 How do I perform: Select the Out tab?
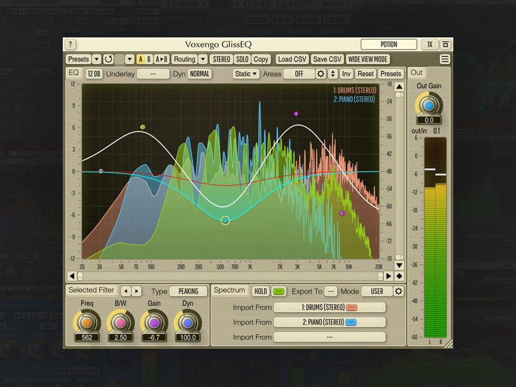pyautogui.click(x=416, y=73)
